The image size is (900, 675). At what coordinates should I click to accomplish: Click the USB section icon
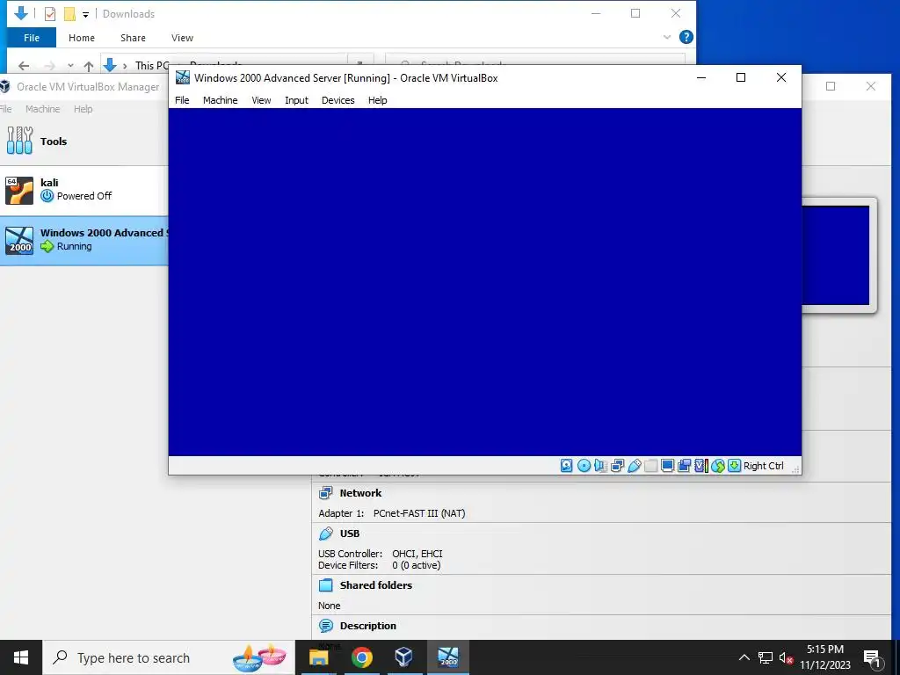[x=325, y=533]
